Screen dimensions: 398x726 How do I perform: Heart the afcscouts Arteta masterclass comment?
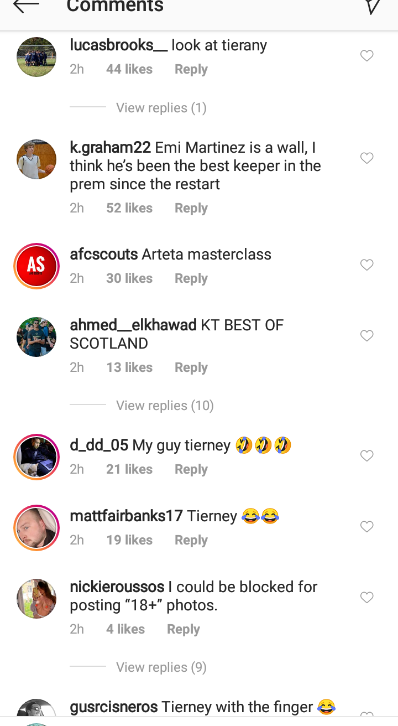pyautogui.click(x=367, y=265)
